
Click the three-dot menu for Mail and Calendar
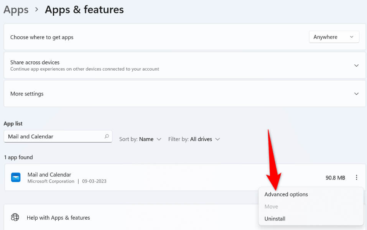point(356,177)
